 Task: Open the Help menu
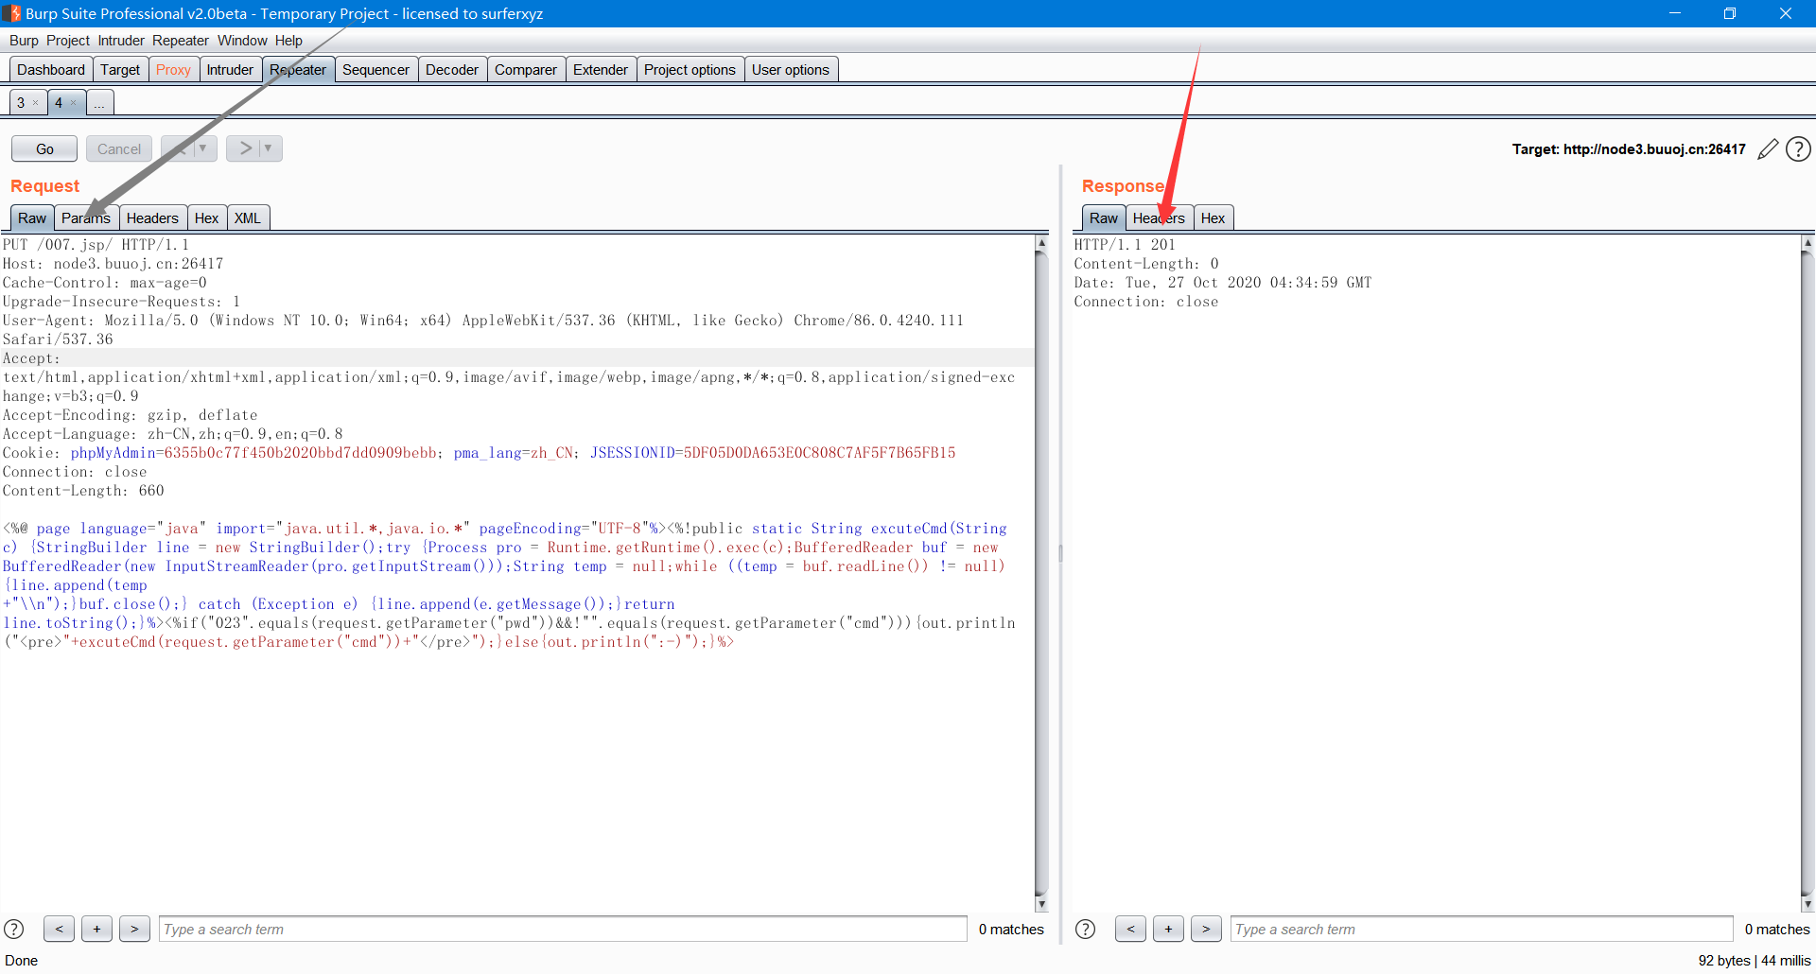pyautogui.click(x=288, y=41)
